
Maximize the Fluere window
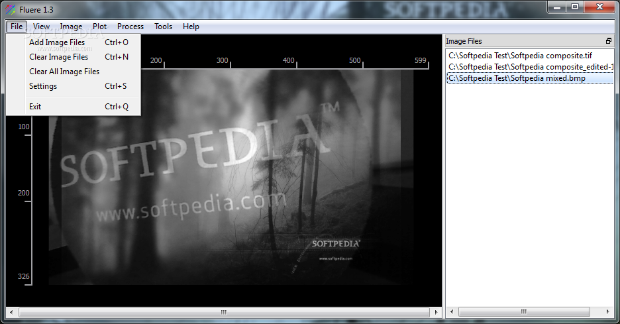[575, 7]
